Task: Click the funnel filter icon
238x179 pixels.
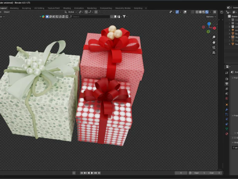Action: 124,16
